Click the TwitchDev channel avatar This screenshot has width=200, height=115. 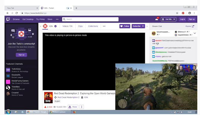[x=8, y=70]
